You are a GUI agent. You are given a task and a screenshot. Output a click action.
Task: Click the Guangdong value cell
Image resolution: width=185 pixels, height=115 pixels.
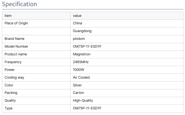[x=127, y=31]
